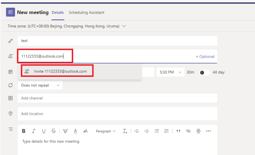Expand the time zone dropdown
This screenshot has height=155, width=255.
click(124, 26)
